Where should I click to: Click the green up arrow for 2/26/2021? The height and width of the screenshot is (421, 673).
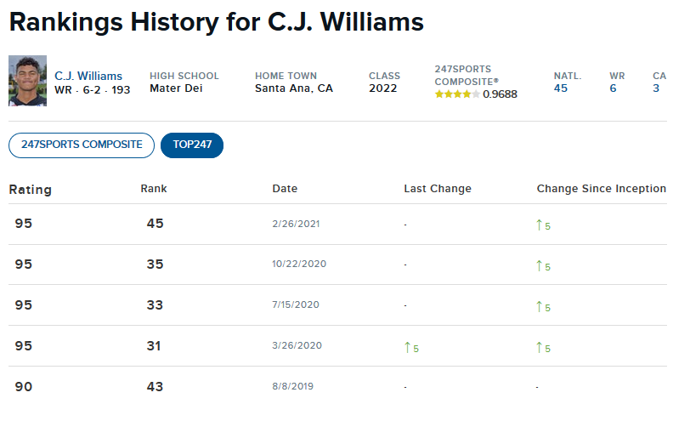click(539, 225)
